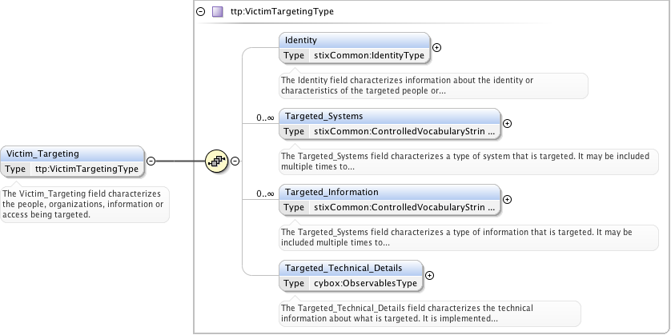Screen dimensions: 671x335
Task: Click the cybox:ObservablesType type link
Action: [365, 284]
